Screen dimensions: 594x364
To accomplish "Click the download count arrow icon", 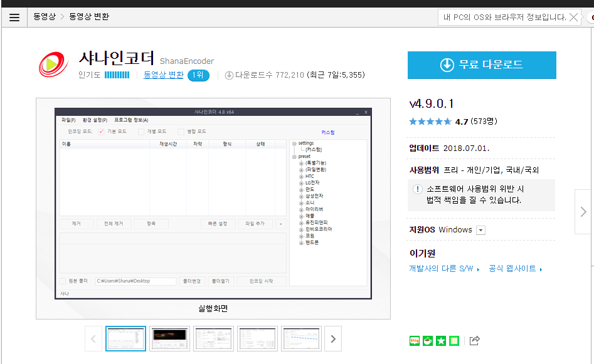I will pos(229,75).
